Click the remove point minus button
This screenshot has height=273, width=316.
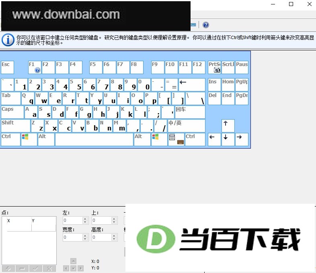pyautogui.click(x=22, y=269)
